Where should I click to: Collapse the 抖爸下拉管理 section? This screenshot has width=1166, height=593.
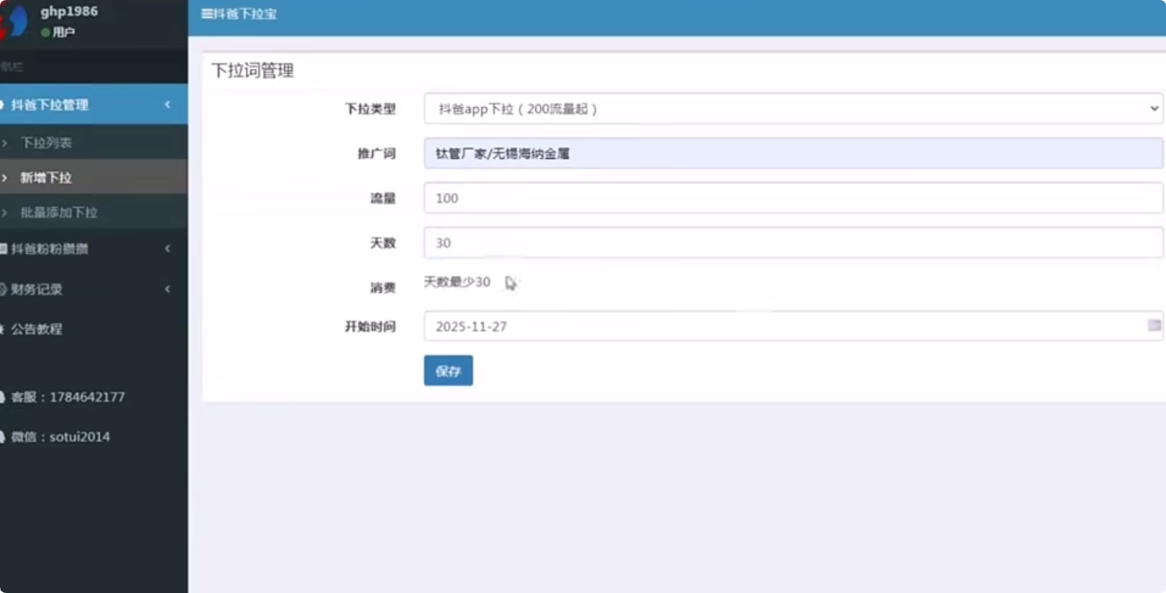[167, 105]
